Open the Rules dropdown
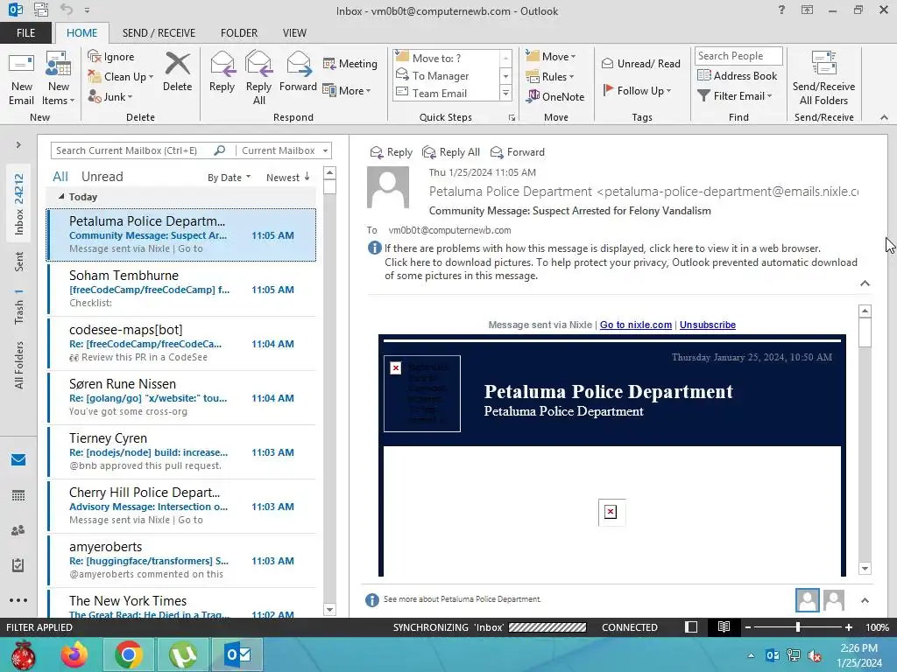Viewport: 897px width, 672px height. pos(550,77)
